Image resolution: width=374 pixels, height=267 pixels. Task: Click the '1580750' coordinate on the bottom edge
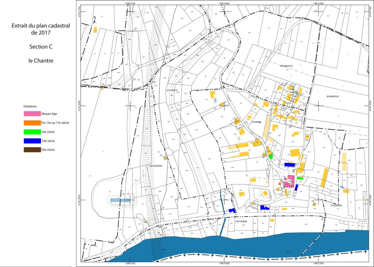[x=130, y=264]
